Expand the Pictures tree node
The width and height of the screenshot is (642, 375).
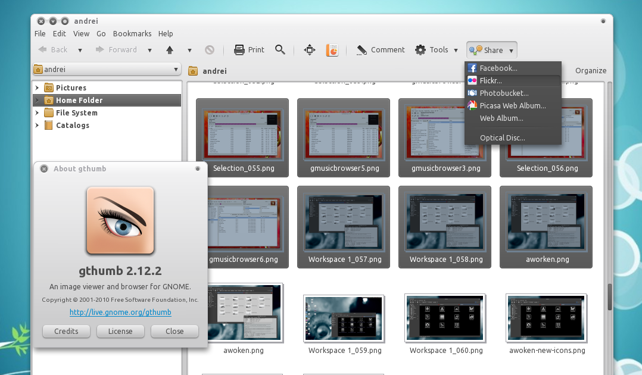point(37,87)
